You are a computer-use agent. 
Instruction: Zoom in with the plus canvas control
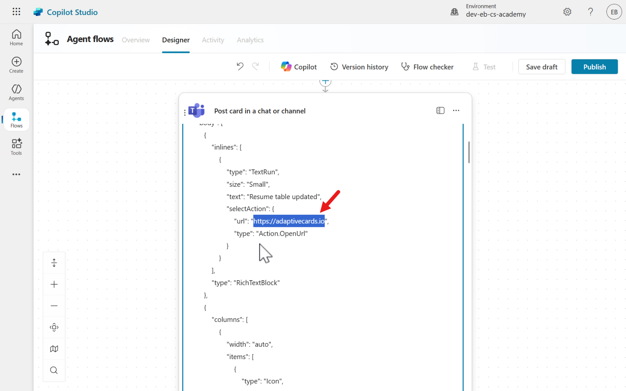tap(54, 284)
